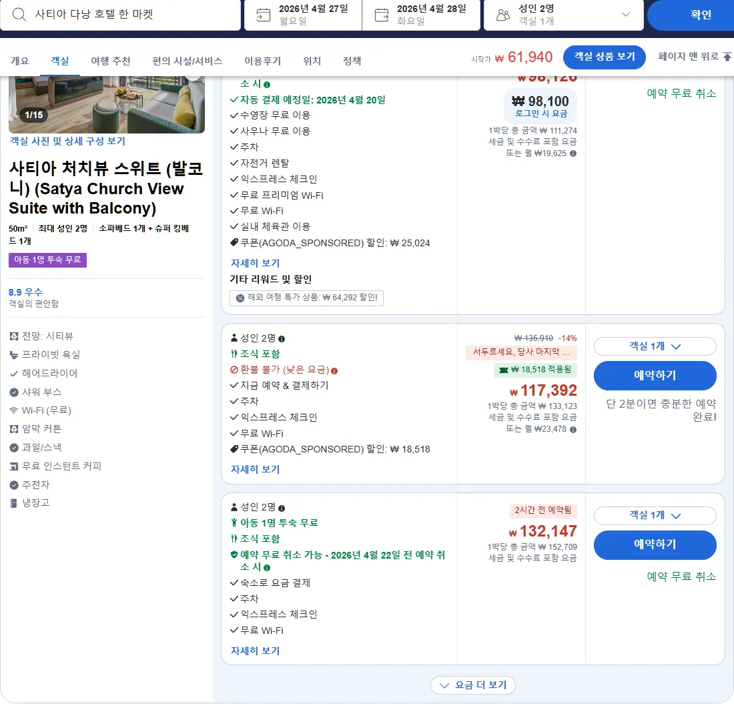Open 객실 1개 dropdown for ₩117,392 offer
The image size is (734, 704).
click(x=655, y=346)
